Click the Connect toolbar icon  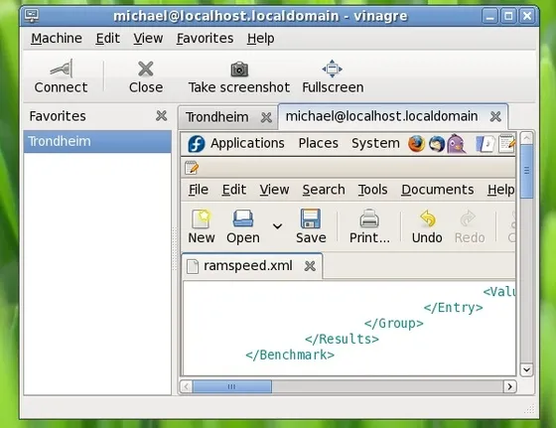tap(62, 69)
